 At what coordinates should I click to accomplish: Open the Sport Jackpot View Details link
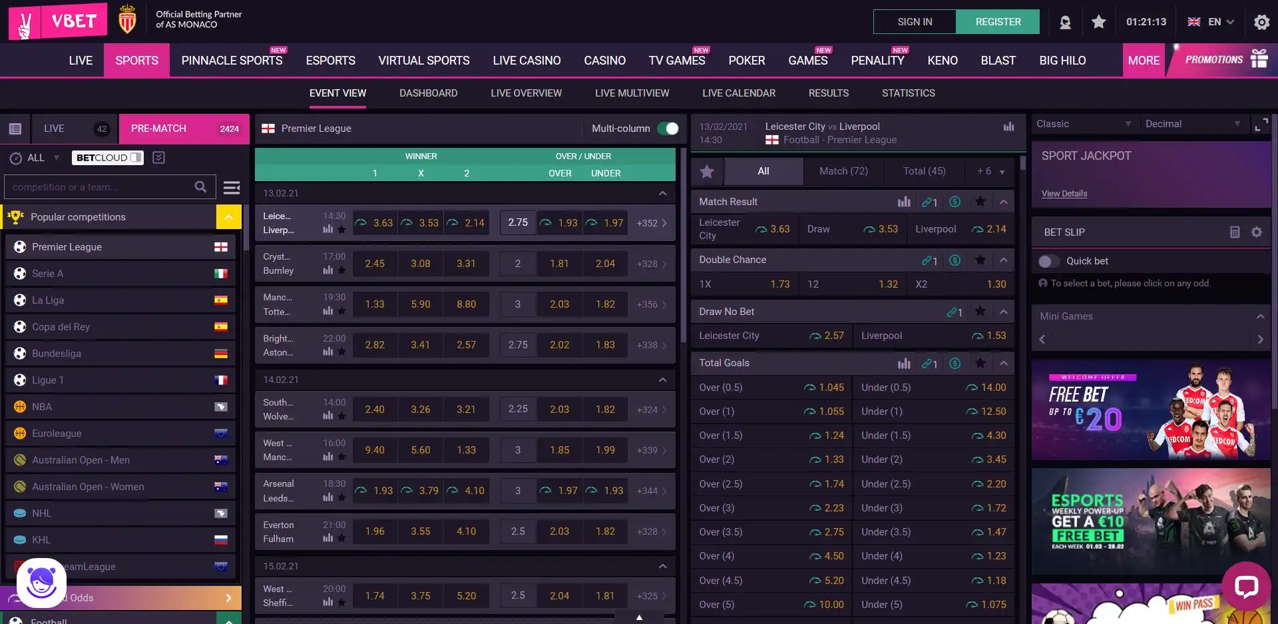point(1064,194)
